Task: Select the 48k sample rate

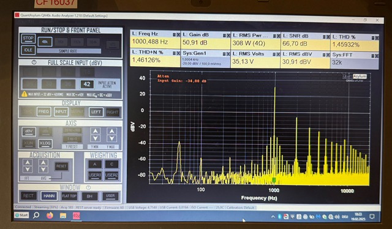Action: click(45, 42)
